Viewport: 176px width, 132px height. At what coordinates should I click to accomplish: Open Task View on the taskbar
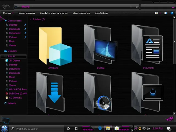point(76,128)
